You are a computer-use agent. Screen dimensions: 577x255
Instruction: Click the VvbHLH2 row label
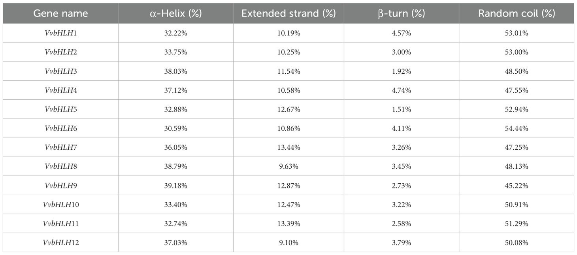pyautogui.click(x=60, y=52)
